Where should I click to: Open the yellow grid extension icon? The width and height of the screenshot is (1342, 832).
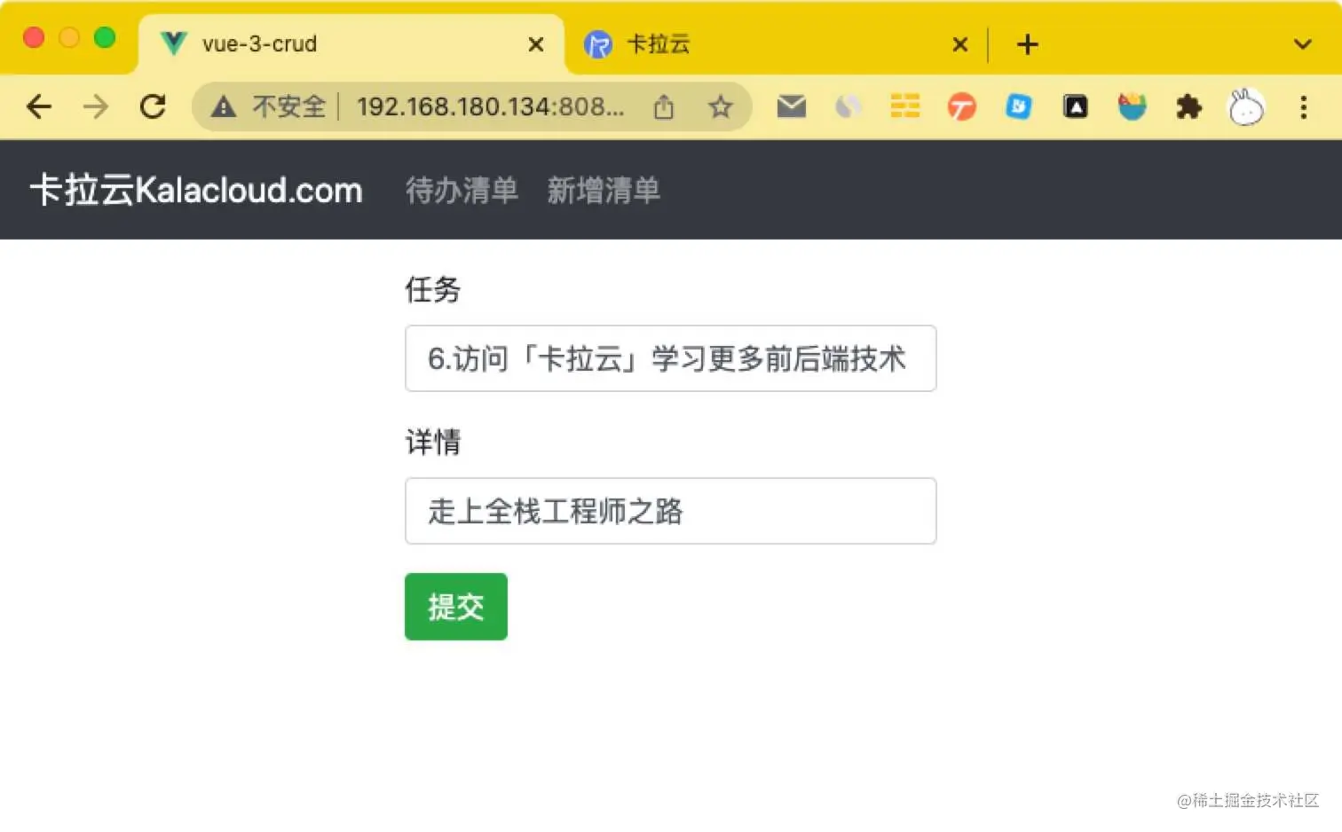(905, 106)
